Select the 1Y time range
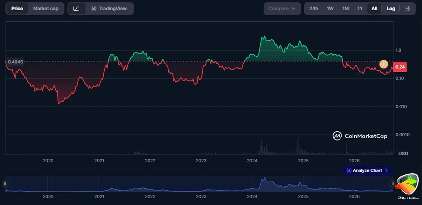The width and height of the screenshot is (422, 205). (360, 9)
